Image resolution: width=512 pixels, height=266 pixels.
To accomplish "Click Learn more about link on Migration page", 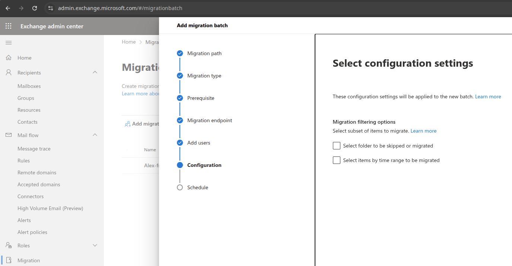I will point(140,94).
